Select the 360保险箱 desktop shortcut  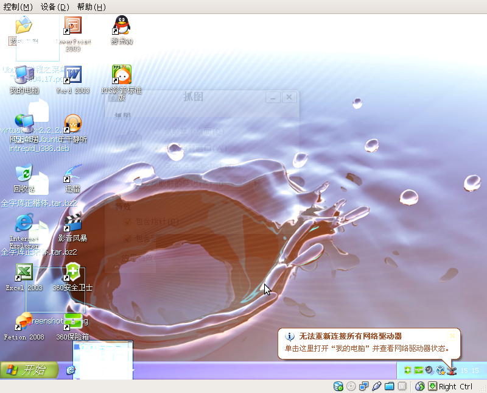[x=73, y=327]
